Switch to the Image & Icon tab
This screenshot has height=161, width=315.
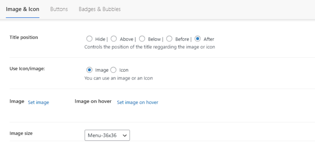[23, 9]
